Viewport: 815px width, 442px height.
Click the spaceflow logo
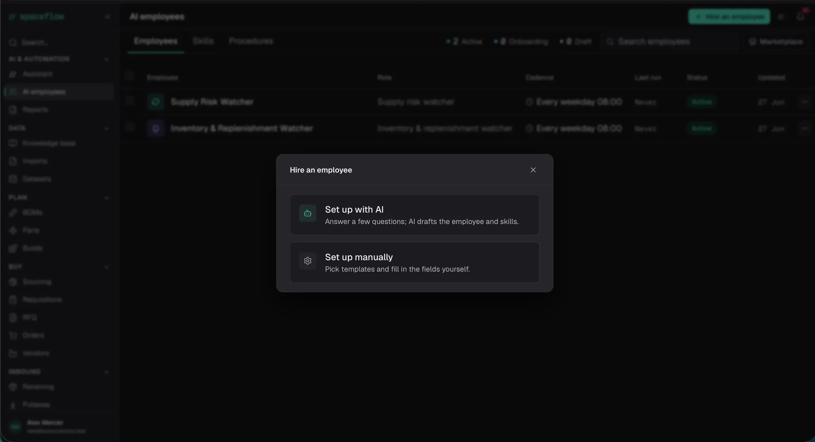point(36,17)
